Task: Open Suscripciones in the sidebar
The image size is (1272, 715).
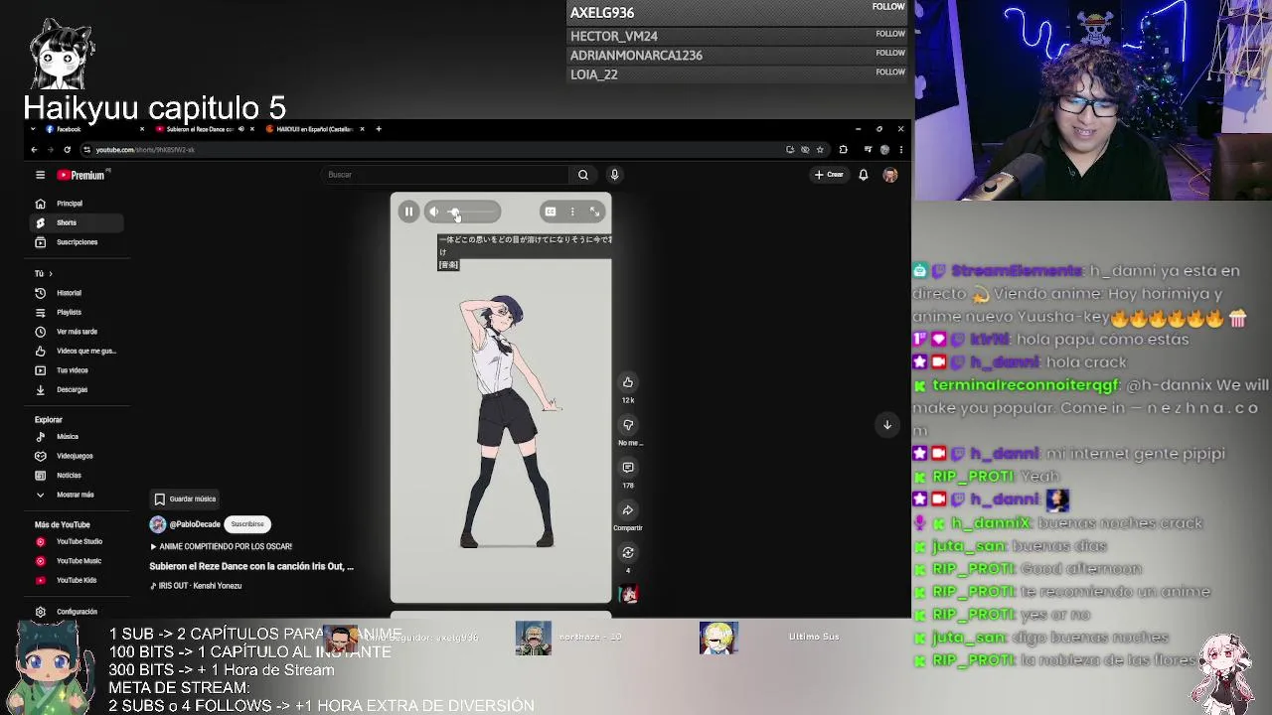Action: click(x=78, y=242)
